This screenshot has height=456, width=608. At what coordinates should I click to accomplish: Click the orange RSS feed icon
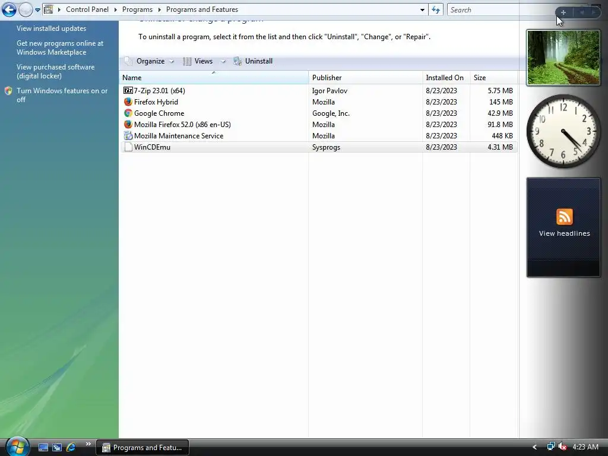click(x=564, y=216)
